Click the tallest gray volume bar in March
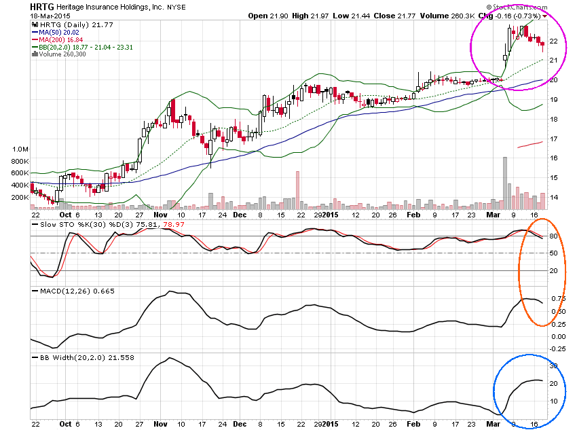Image resolution: width=577 pixels, height=430 pixels. click(505, 183)
